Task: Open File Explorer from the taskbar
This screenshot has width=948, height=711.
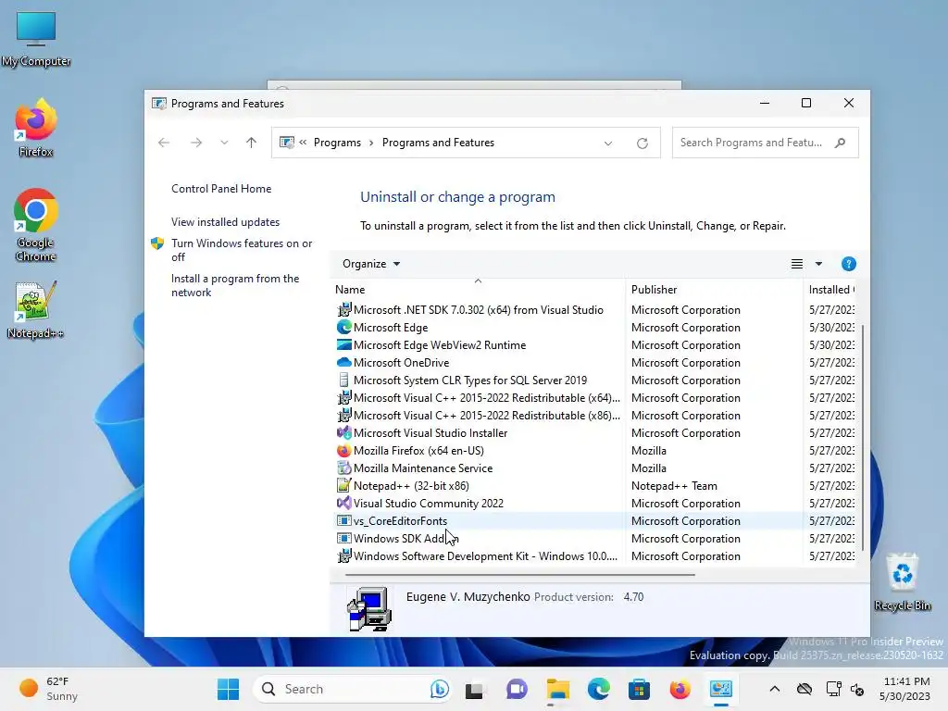Action: [557, 689]
